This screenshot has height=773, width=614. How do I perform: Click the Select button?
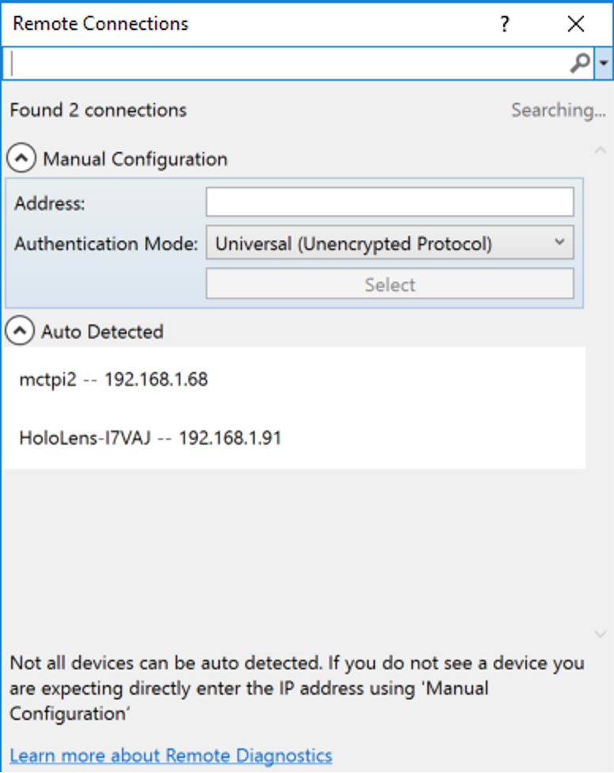point(389,284)
